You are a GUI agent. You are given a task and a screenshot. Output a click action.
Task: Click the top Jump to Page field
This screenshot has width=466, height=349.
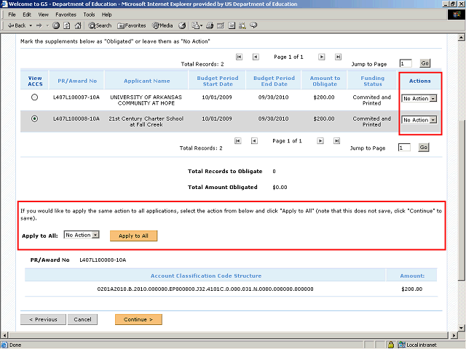click(406, 64)
